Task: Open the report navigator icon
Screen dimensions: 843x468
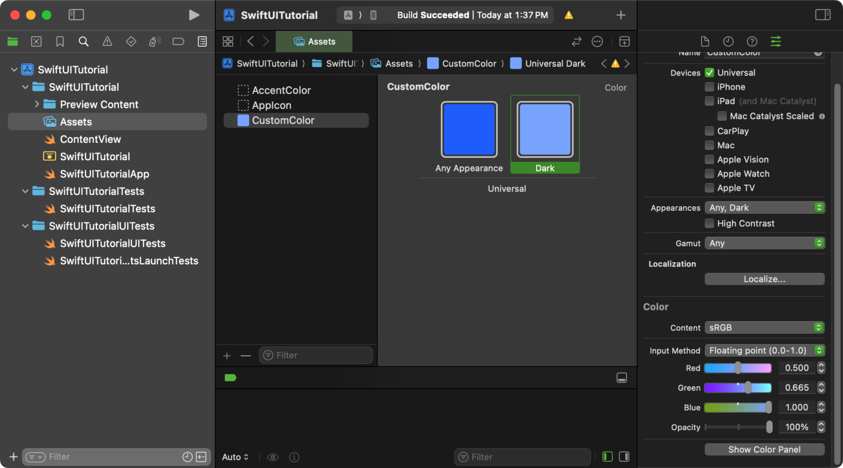Action: [202, 41]
